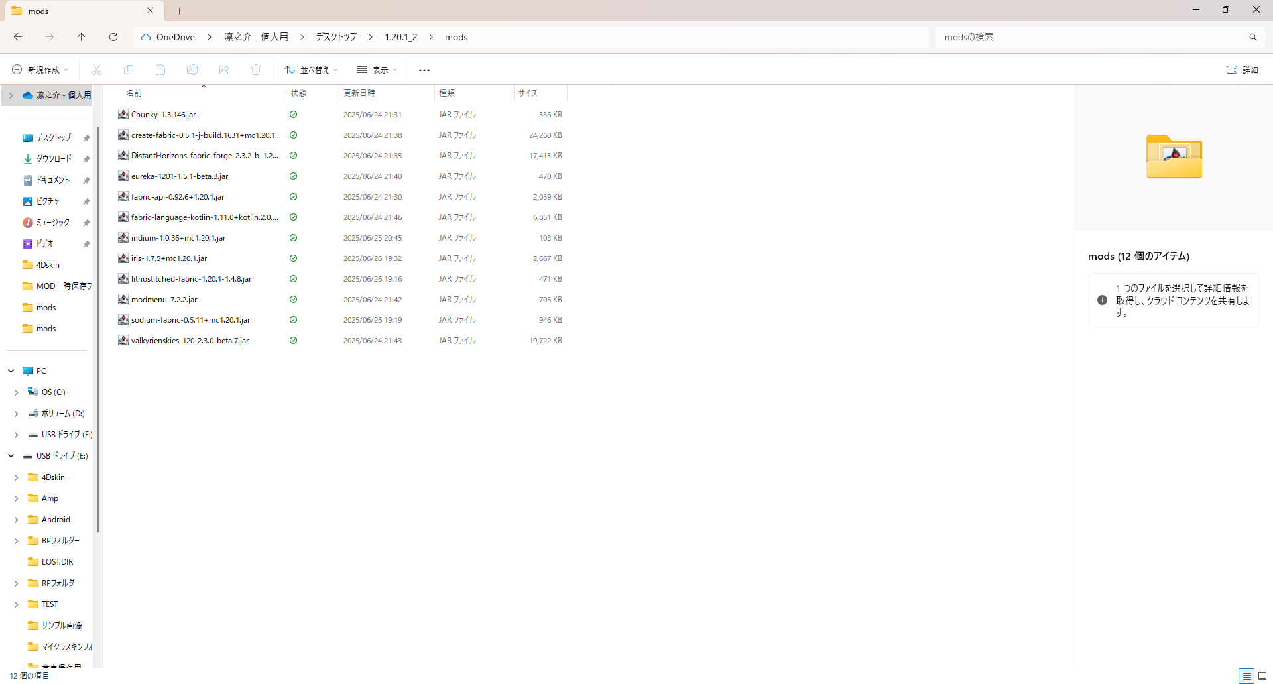The width and height of the screenshot is (1273, 684).
Task: Click the mods folder preview thumbnail
Action: (x=1174, y=157)
